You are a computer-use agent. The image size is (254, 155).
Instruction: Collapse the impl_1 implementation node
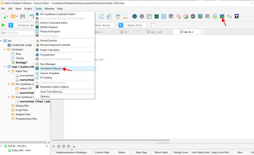tap(5, 67)
